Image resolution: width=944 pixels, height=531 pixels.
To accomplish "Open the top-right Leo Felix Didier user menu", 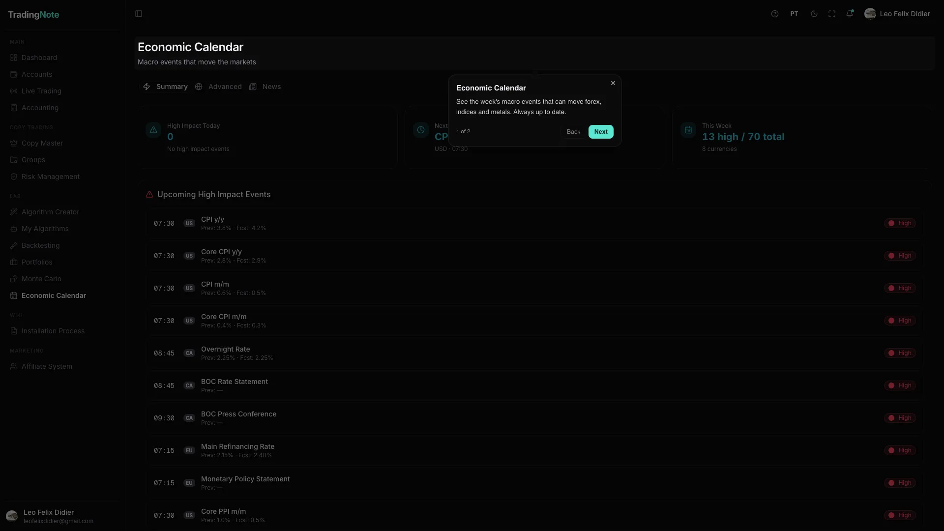I will click(x=897, y=14).
